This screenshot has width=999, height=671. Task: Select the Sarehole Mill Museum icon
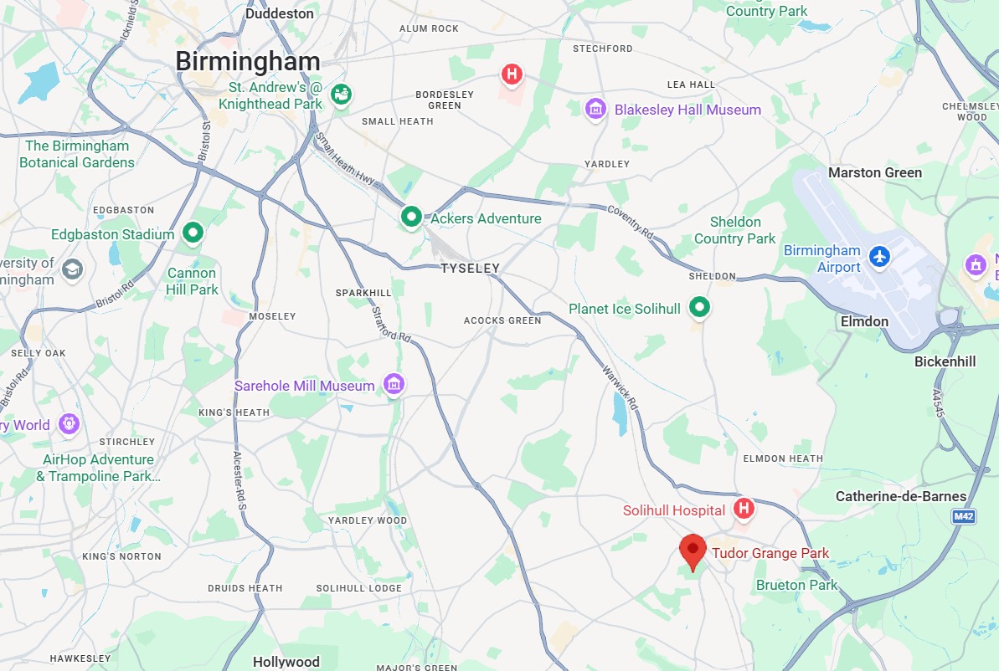(394, 384)
